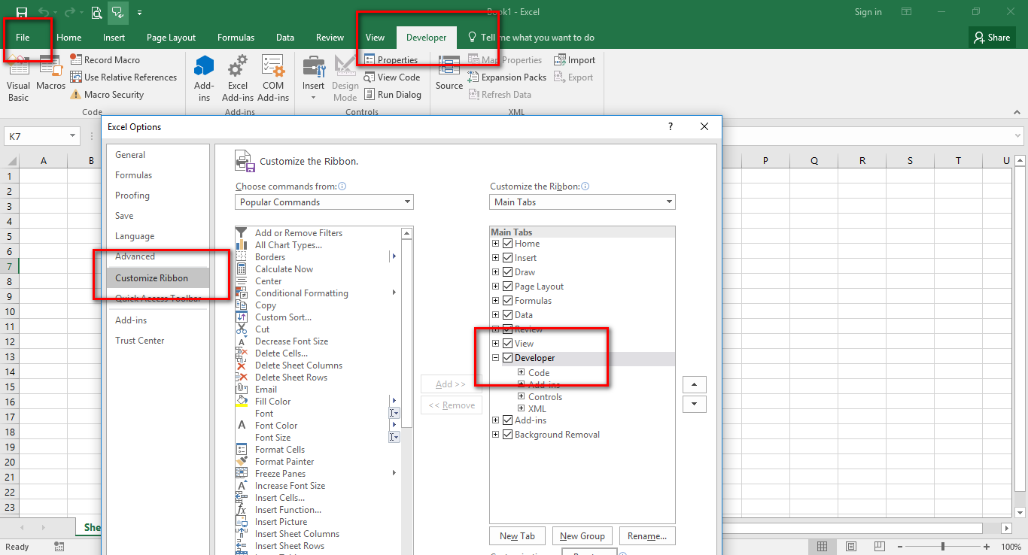Open the Visual Basic editor
Image resolution: width=1028 pixels, height=555 pixels.
point(17,75)
